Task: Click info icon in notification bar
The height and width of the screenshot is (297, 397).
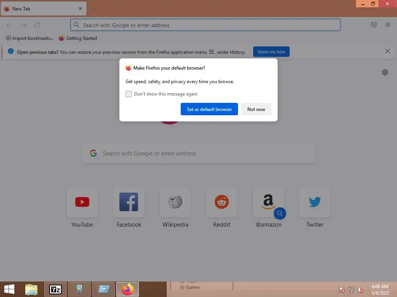Action: pyautogui.click(x=10, y=51)
